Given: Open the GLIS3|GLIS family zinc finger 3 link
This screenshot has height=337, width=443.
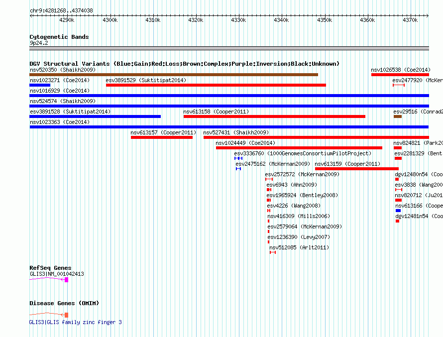Looking at the screenshot, I should [76, 322].
